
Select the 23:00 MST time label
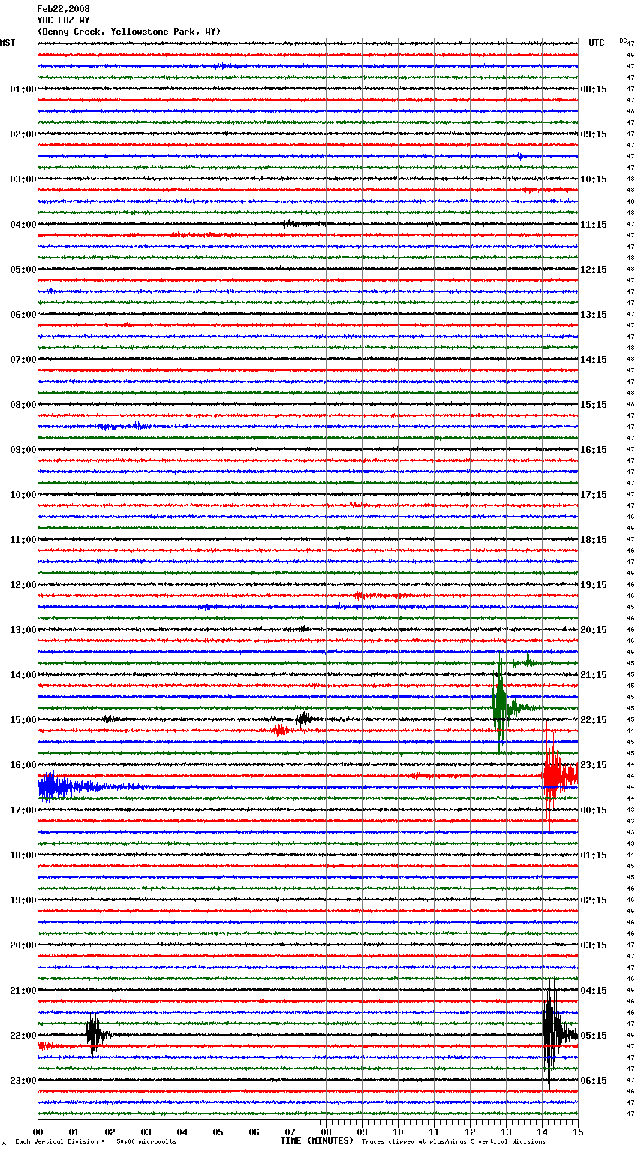pyautogui.click(x=23, y=1081)
